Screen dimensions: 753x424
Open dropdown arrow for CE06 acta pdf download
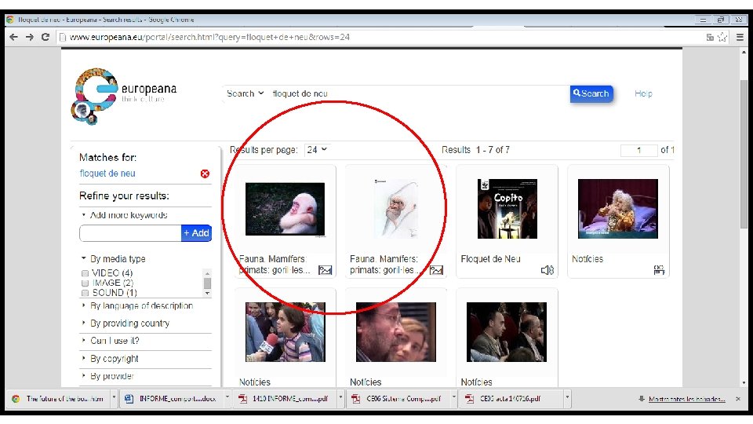point(567,398)
